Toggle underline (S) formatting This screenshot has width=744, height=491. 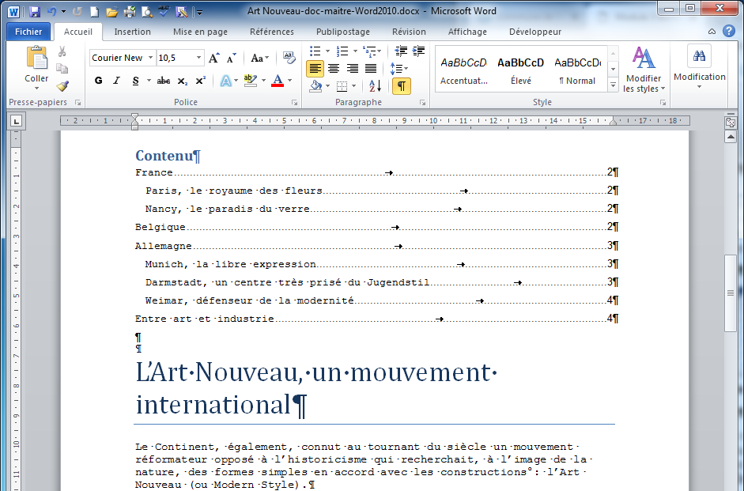pyautogui.click(x=136, y=81)
